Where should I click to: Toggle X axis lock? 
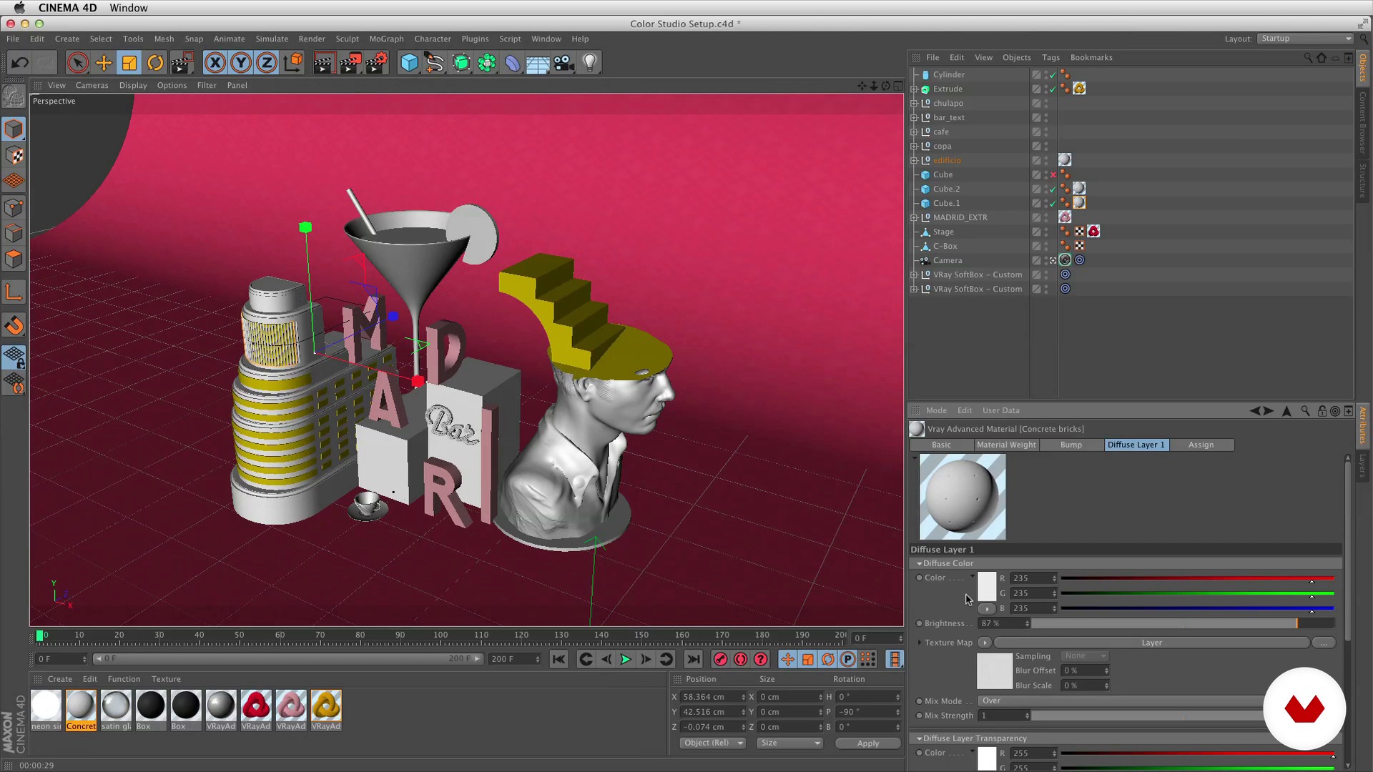pyautogui.click(x=215, y=63)
